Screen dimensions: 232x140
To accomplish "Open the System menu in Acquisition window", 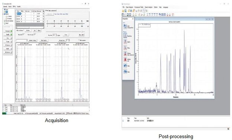I will coord(5,7).
